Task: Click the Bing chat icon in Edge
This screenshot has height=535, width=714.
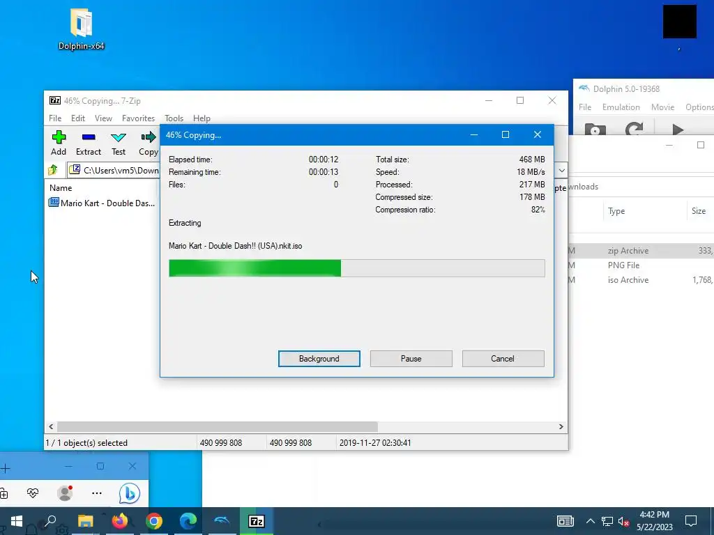Action: [129, 493]
